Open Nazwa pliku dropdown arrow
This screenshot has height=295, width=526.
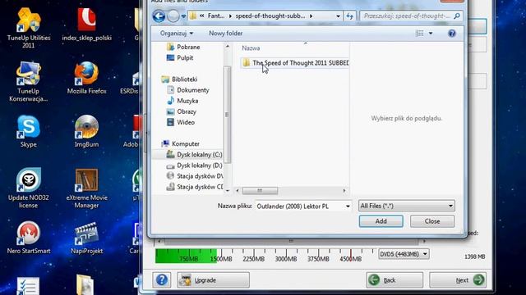[348, 206]
